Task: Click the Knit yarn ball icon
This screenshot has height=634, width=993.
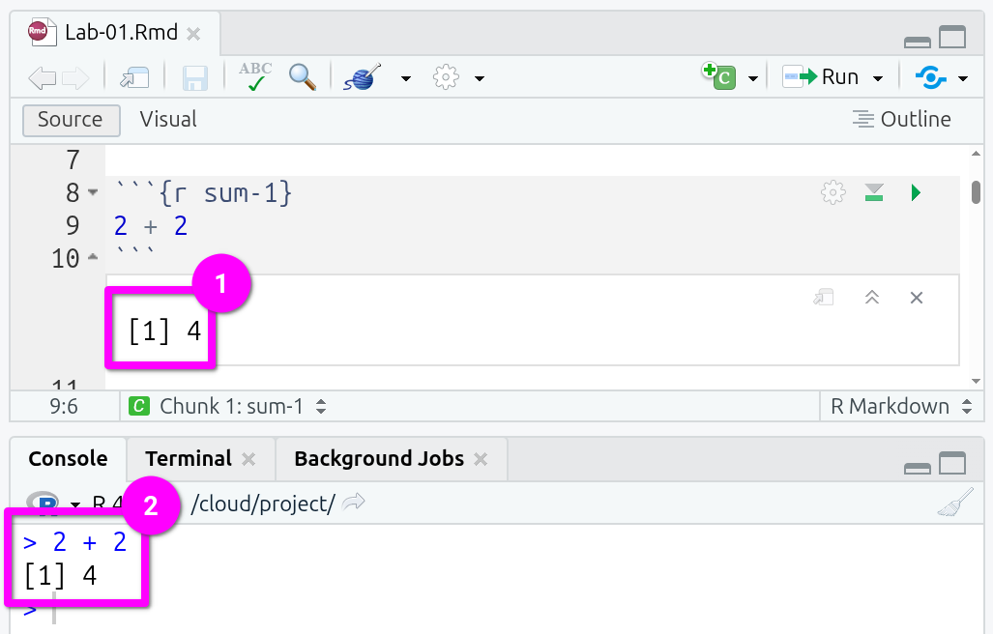Action: click(x=363, y=77)
